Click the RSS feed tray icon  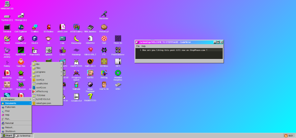[x=286, y=136]
